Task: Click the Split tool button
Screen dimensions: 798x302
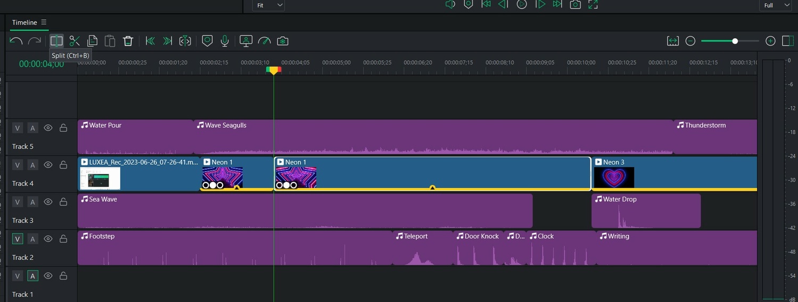Action: tap(56, 41)
